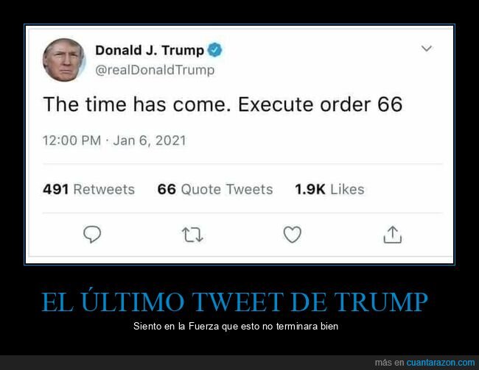The height and width of the screenshot is (370, 479).
Task: Click the reply speech bubble icon
Action: (92, 234)
